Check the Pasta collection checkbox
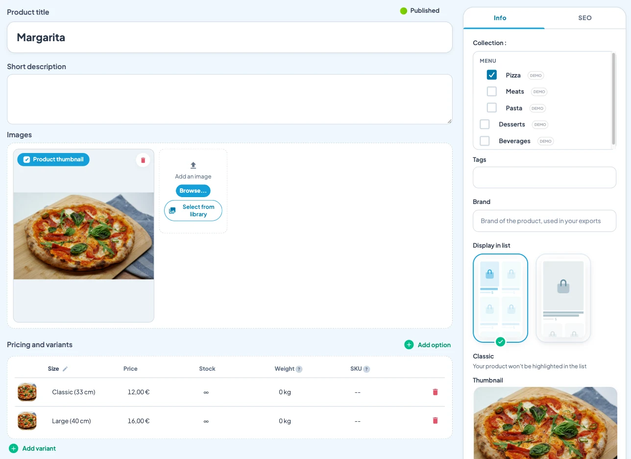This screenshot has height=459, width=631. pos(492,108)
